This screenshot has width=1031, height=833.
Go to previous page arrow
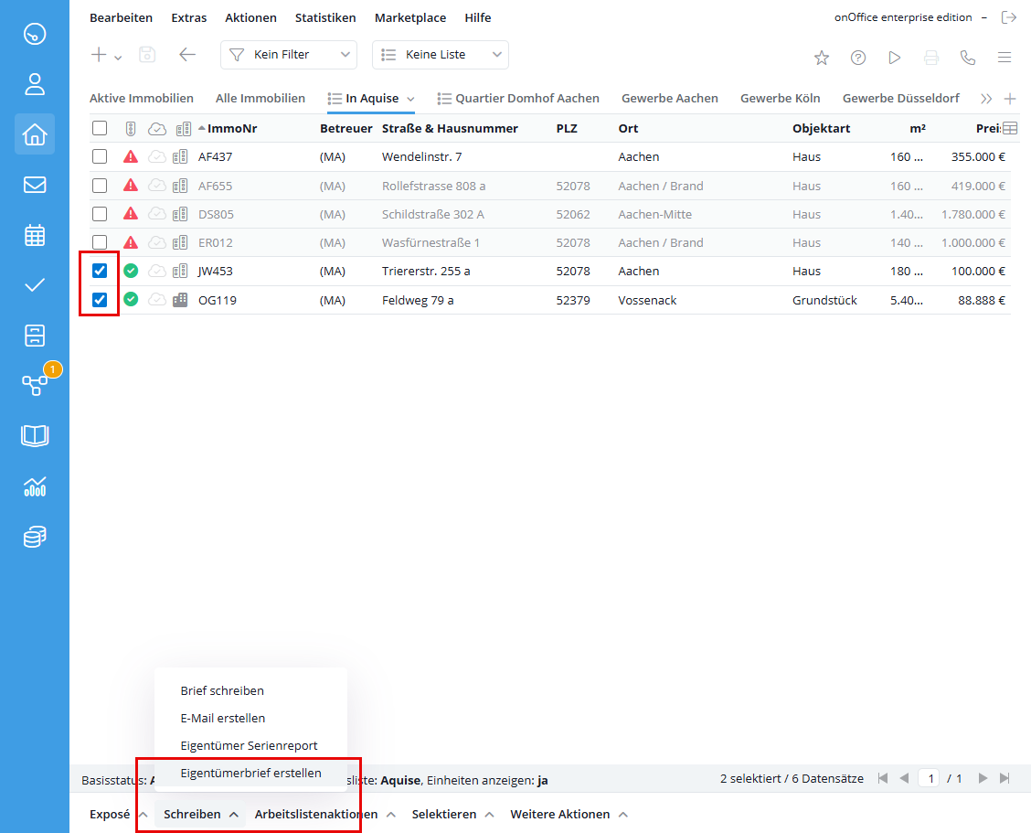click(x=904, y=778)
